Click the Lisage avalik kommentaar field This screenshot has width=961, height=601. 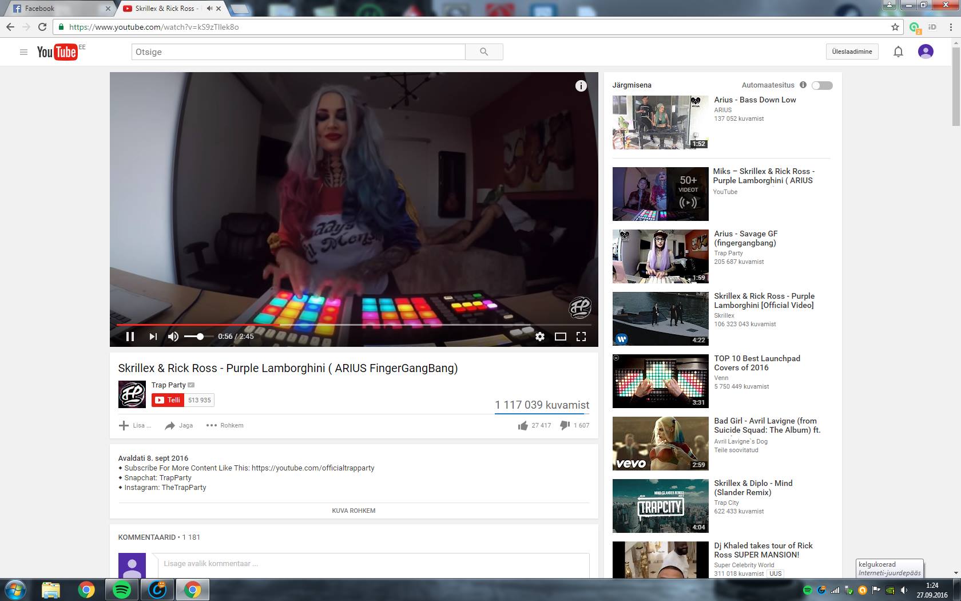tap(374, 564)
